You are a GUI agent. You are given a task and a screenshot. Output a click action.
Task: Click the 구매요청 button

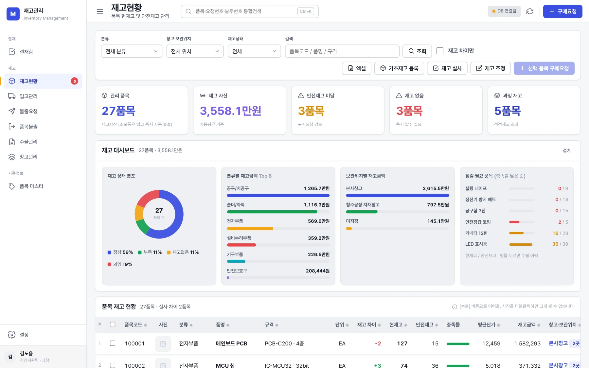click(562, 11)
